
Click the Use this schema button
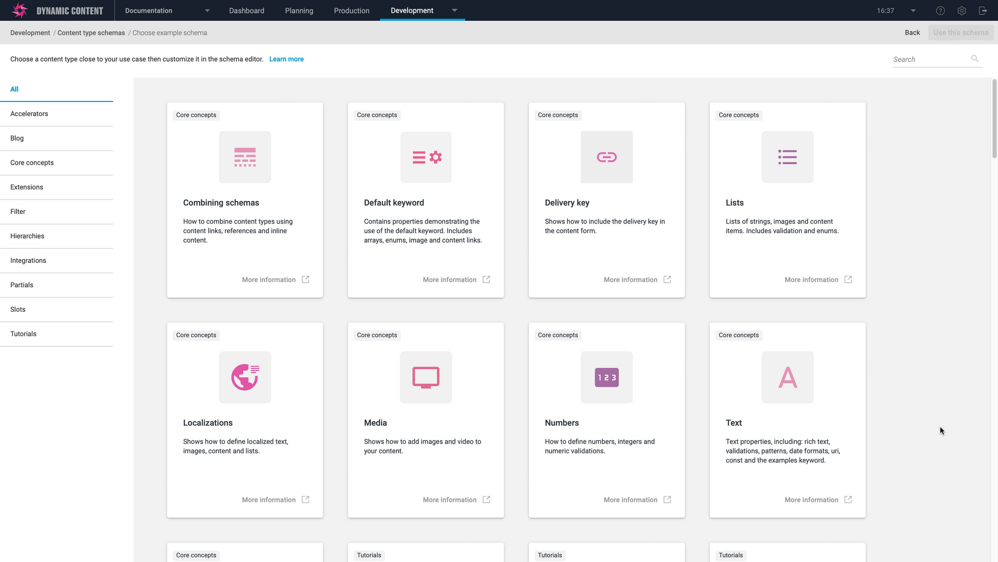pyautogui.click(x=961, y=32)
